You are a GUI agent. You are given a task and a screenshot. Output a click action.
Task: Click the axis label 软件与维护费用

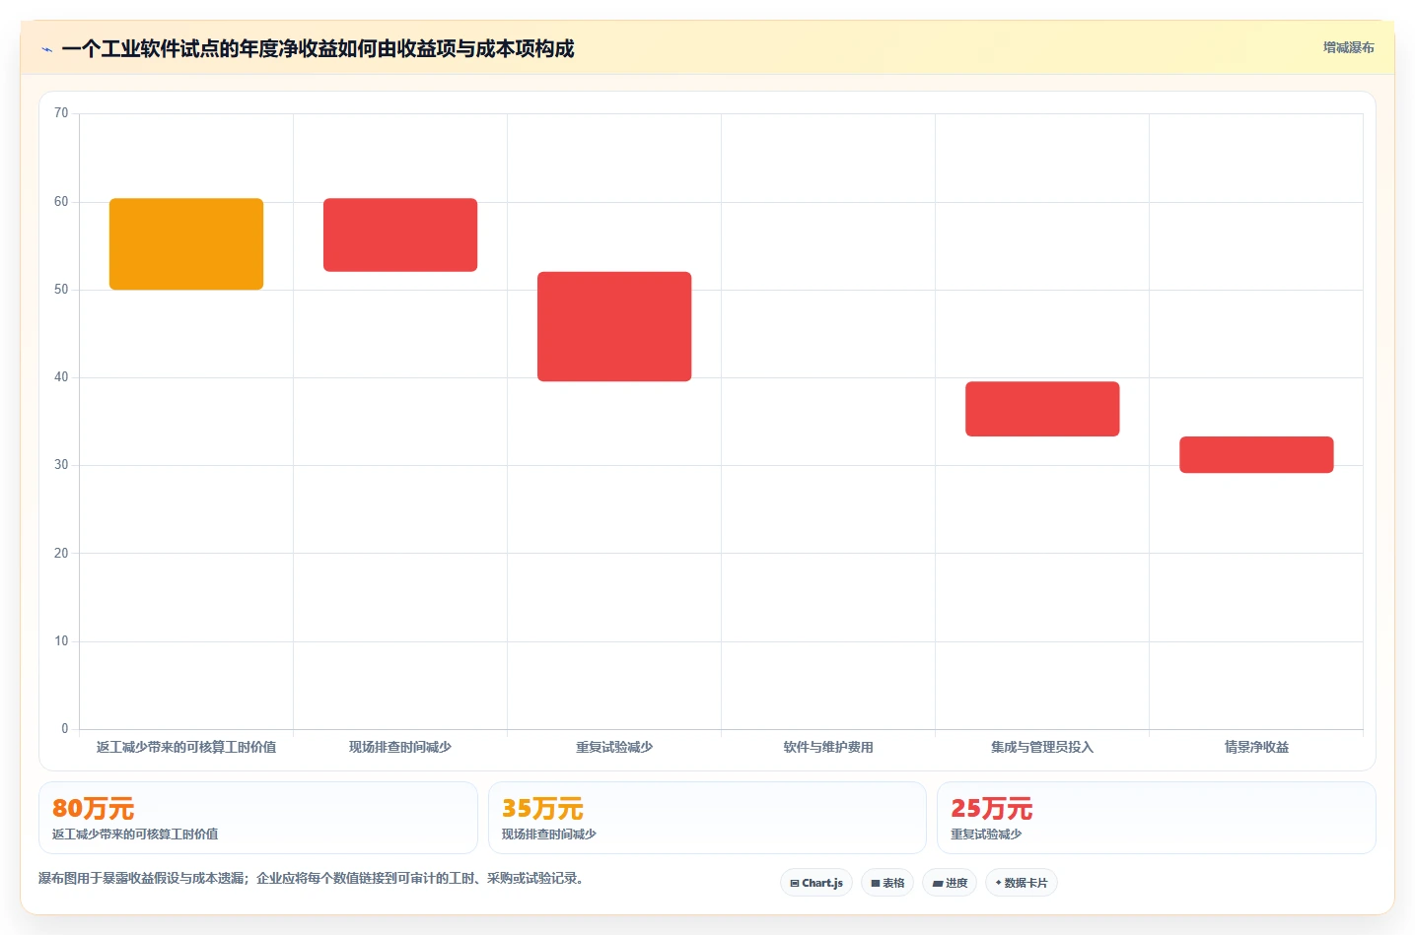pos(828,747)
